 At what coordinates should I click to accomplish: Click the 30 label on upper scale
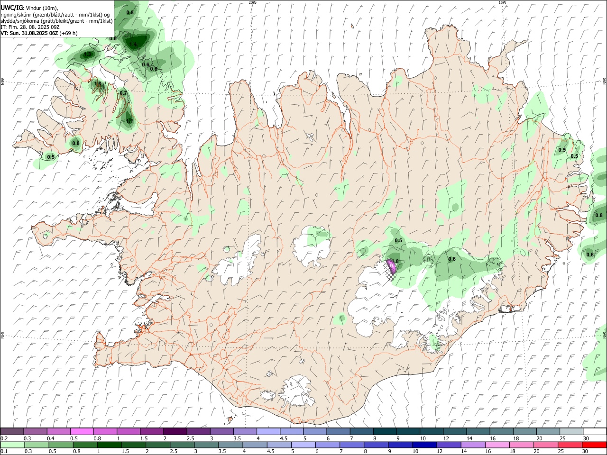click(586, 438)
